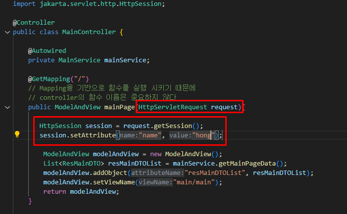Click the MainController class name

coord(89,32)
